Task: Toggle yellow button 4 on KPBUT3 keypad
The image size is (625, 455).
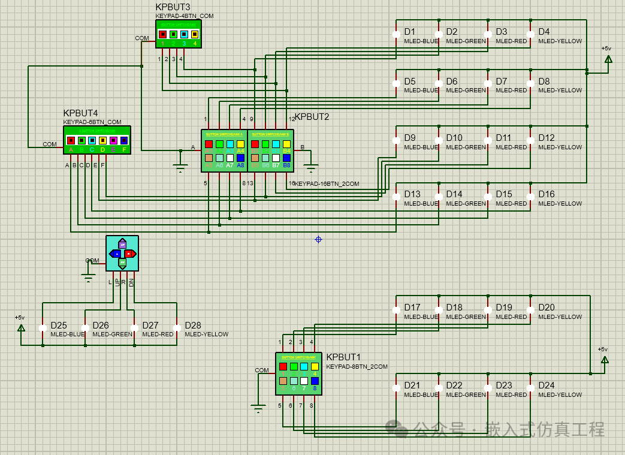Action: pos(195,34)
